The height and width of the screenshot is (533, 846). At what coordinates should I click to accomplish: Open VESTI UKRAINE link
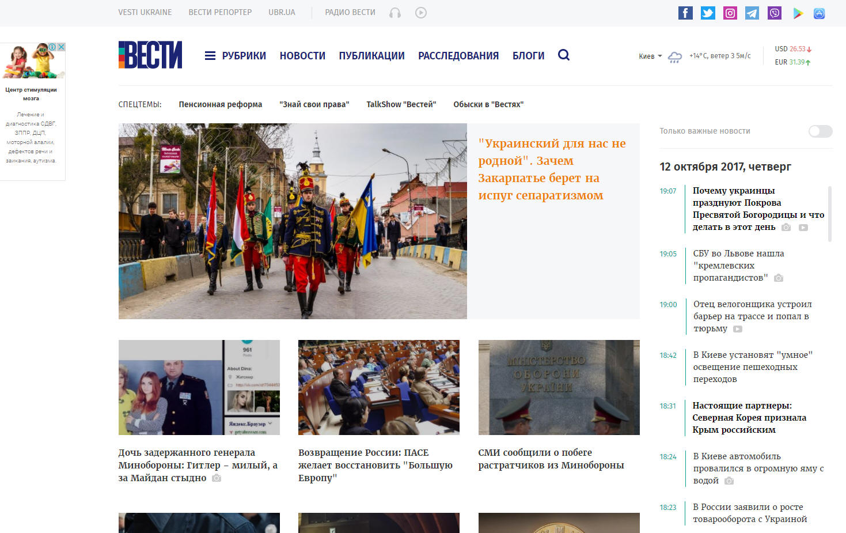pos(145,12)
